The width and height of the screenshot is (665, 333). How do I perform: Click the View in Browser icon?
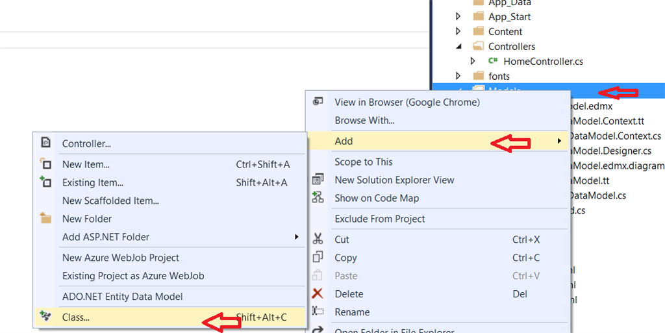point(318,102)
